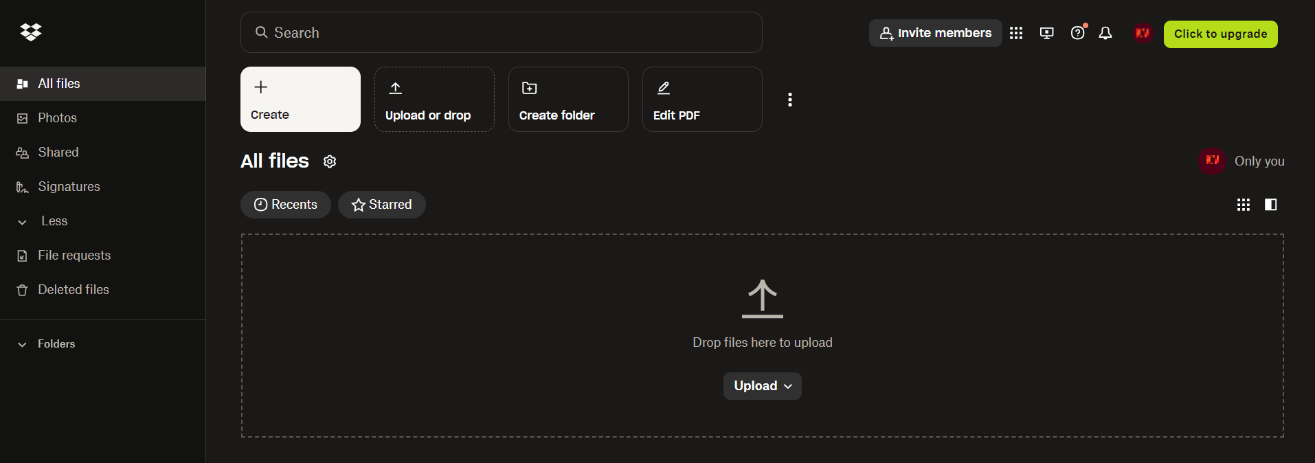Open the Signatures section

pos(69,186)
